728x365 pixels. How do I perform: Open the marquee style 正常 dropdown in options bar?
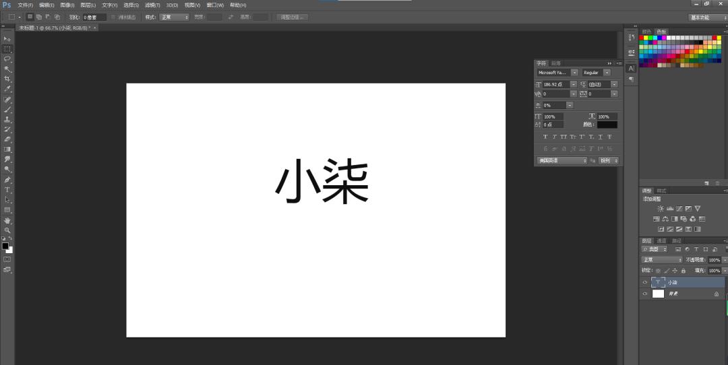(x=174, y=17)
